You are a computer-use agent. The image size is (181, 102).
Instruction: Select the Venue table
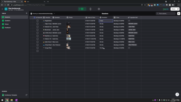click(14, 24)
